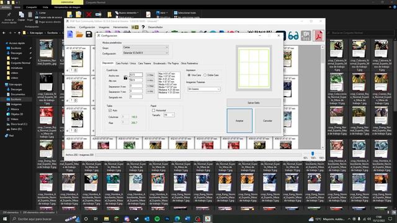This screenshot has width=397, height=223.
Task: Open the Tamaño paper size dropdown
Action: 169,115
